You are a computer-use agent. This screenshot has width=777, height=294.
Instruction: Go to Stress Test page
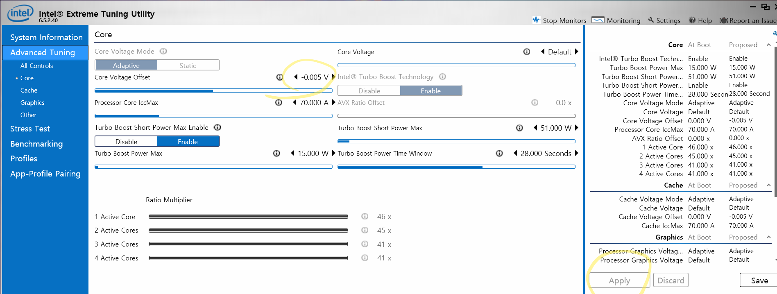point(30,129)
